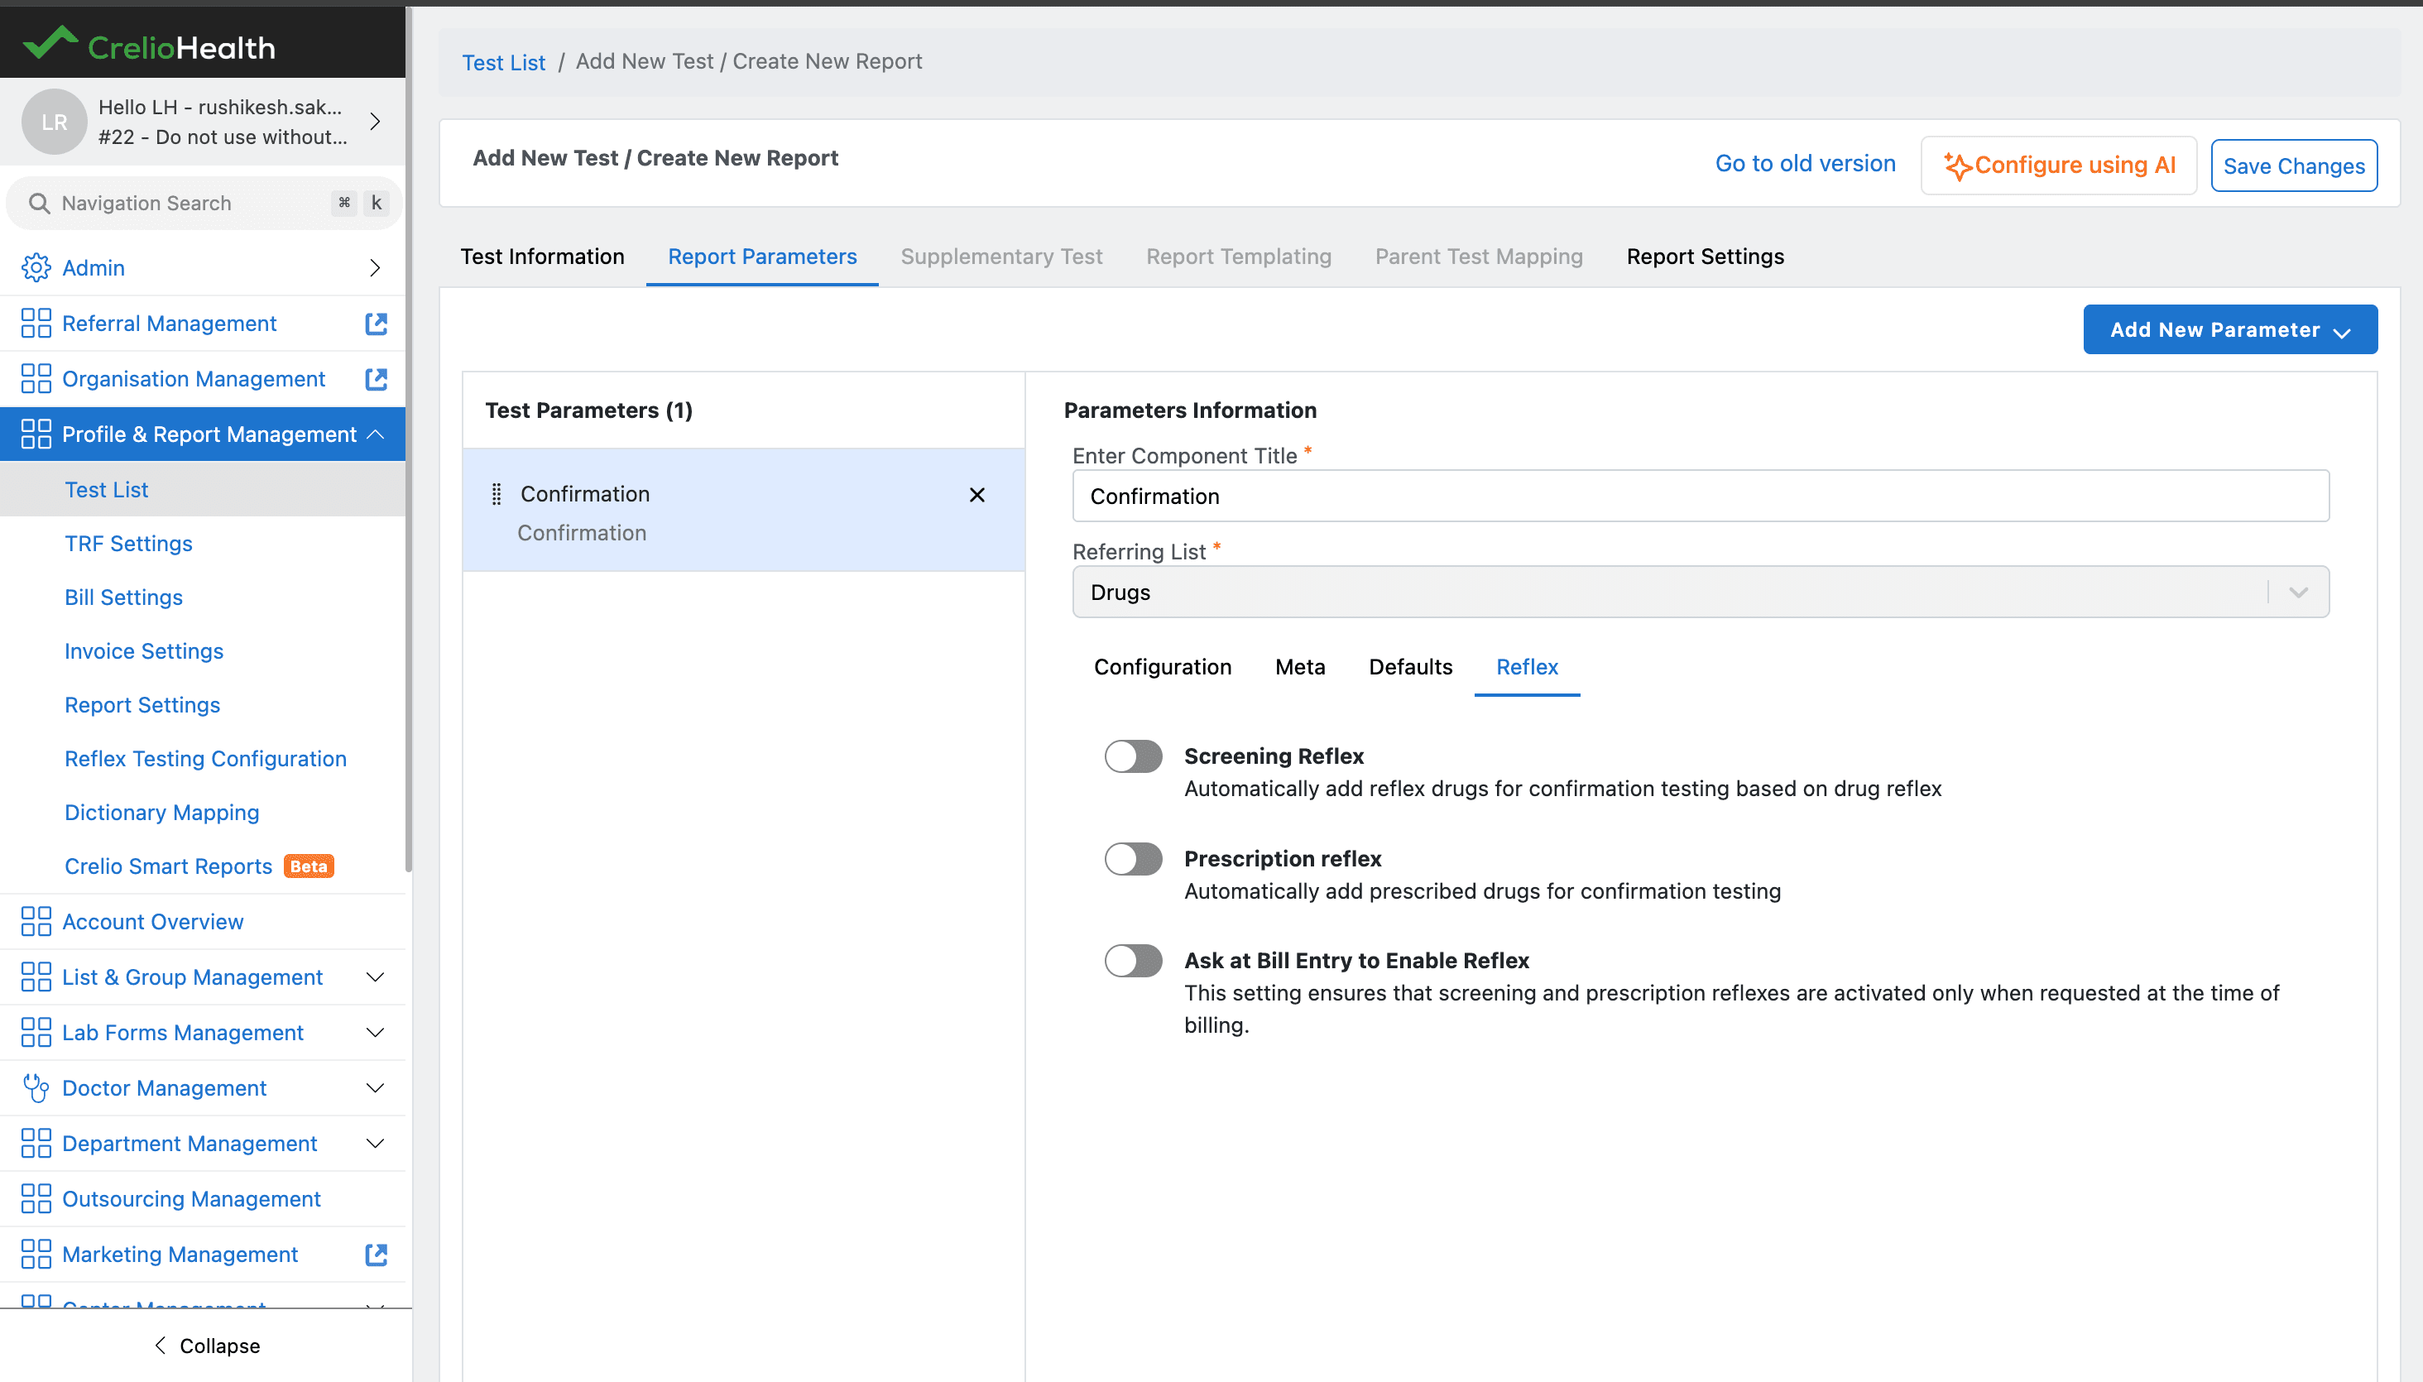Open Crelio Smart Reports
2423x1382 pixels.
(x=168, y=866)
